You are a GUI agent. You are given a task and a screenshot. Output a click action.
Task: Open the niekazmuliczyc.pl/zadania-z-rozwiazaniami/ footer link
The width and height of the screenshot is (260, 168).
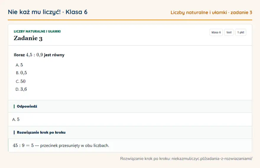pyautogui.click(x=212, y=159)
